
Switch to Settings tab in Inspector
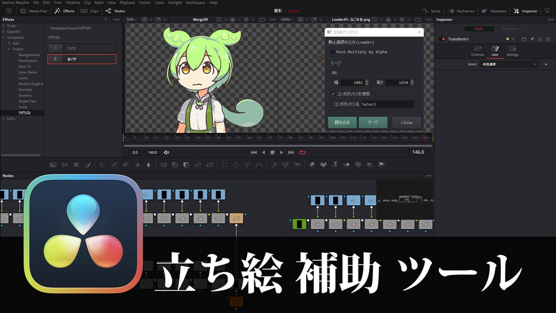click(512, 51)
